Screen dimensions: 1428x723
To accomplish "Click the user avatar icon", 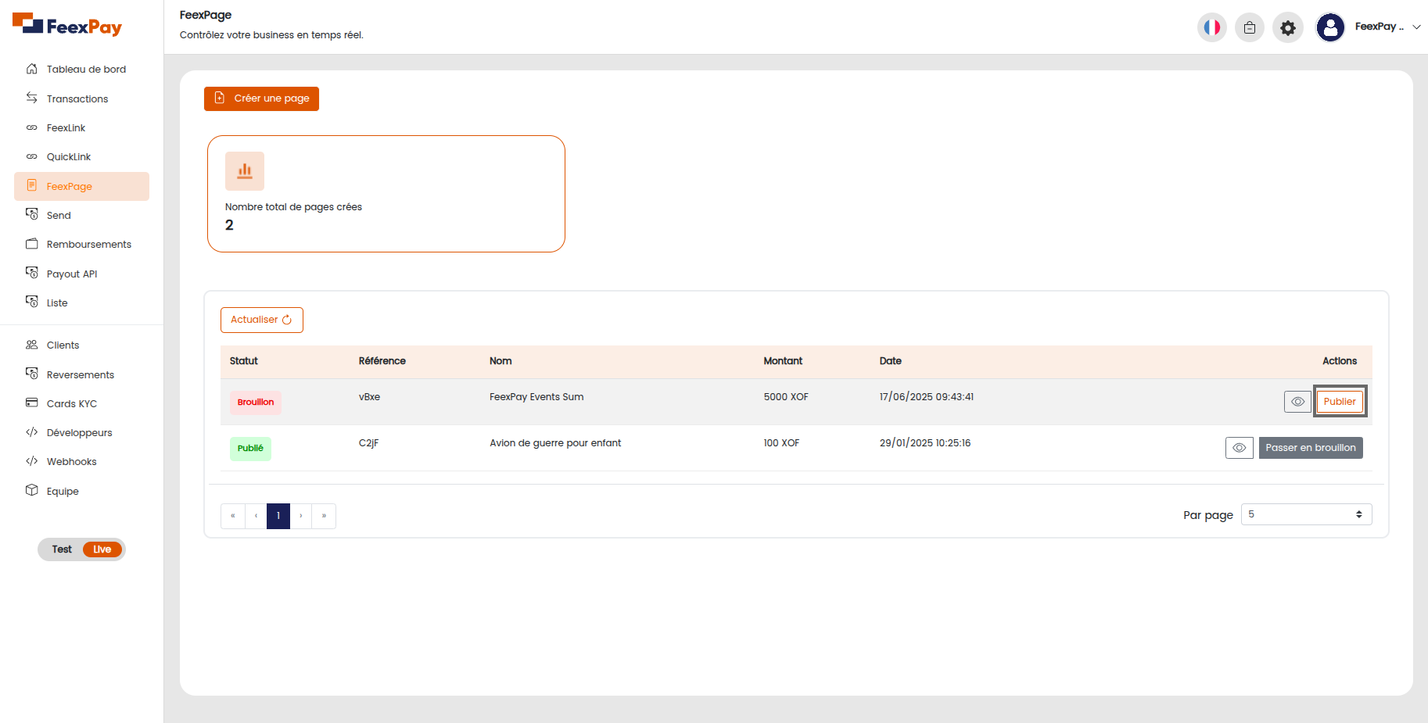I will point(1330,27).
